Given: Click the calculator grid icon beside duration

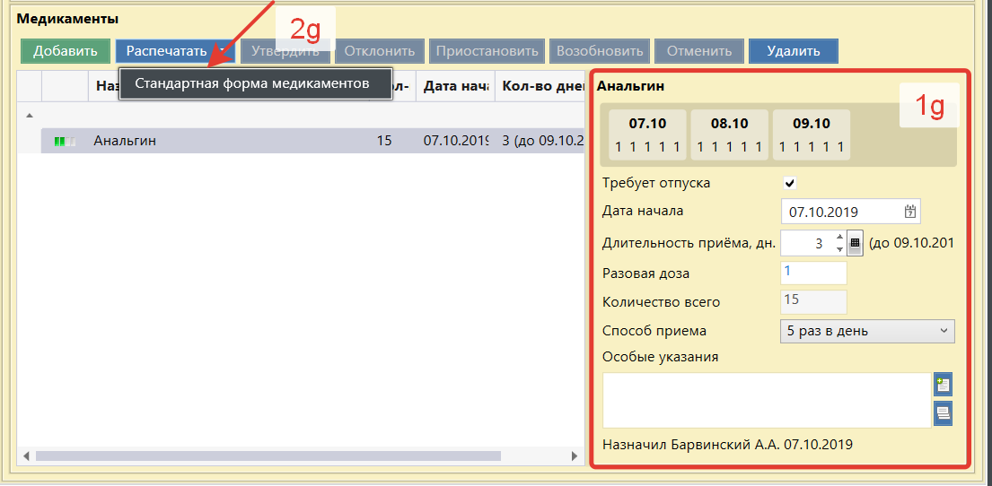Looking at the screenshot, I should point(855,243).
